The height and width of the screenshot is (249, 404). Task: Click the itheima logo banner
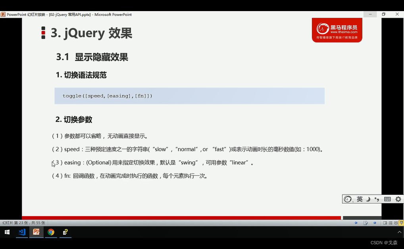pyautogui.click(x=337, y=30)
